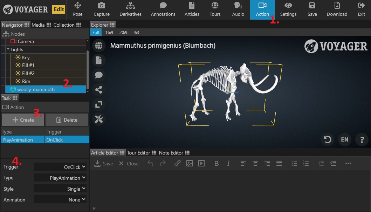Toggle bold formatting in Article Editor

pos(217,163)
